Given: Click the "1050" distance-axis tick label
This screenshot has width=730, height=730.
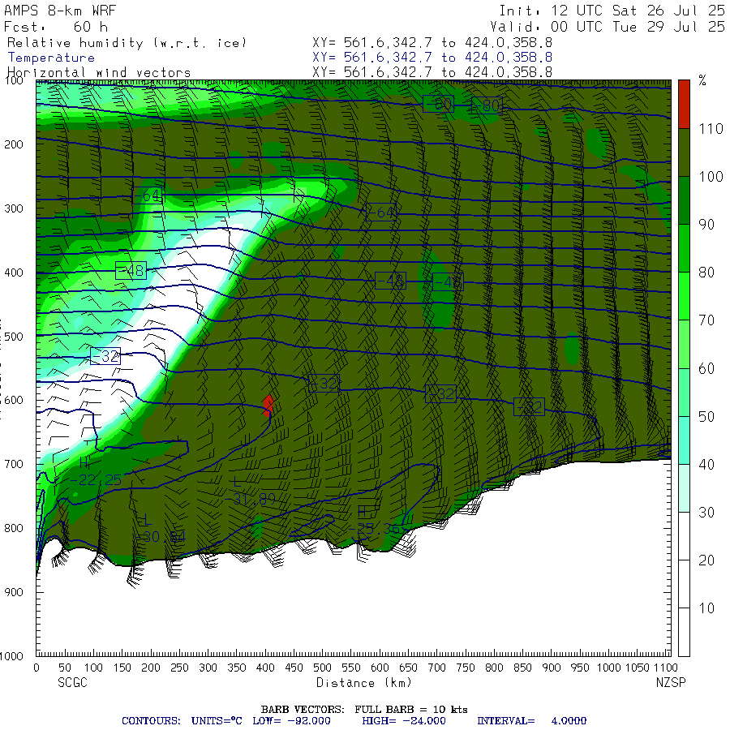Looking at the screenshot, I should [637, 668].
